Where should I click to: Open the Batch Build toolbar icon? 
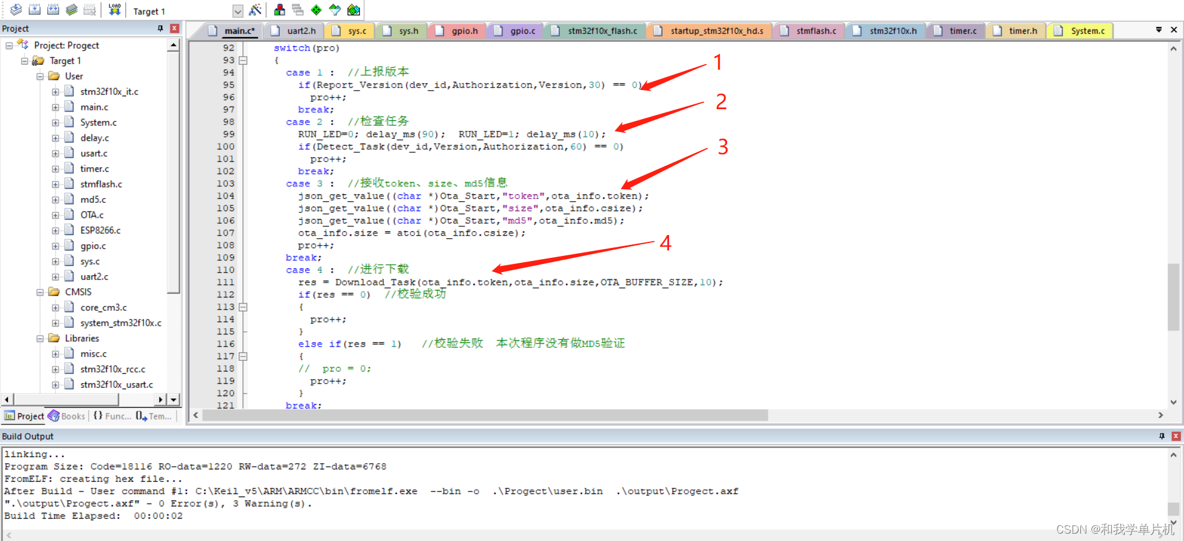pos(72,10)
